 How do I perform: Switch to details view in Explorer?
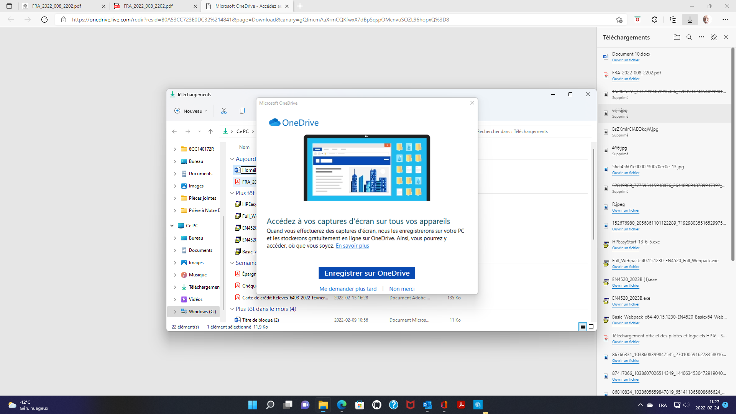(583, 327)
